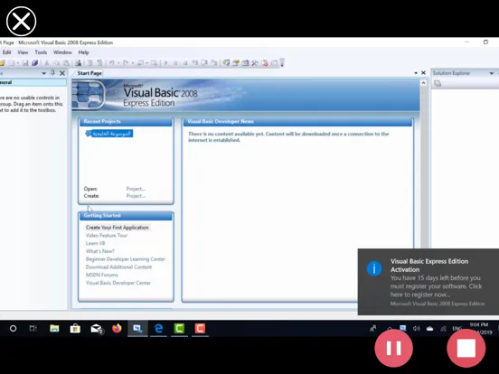Open Solution Explorer from toolbar icon
The image size is (499, 374).
226,63
